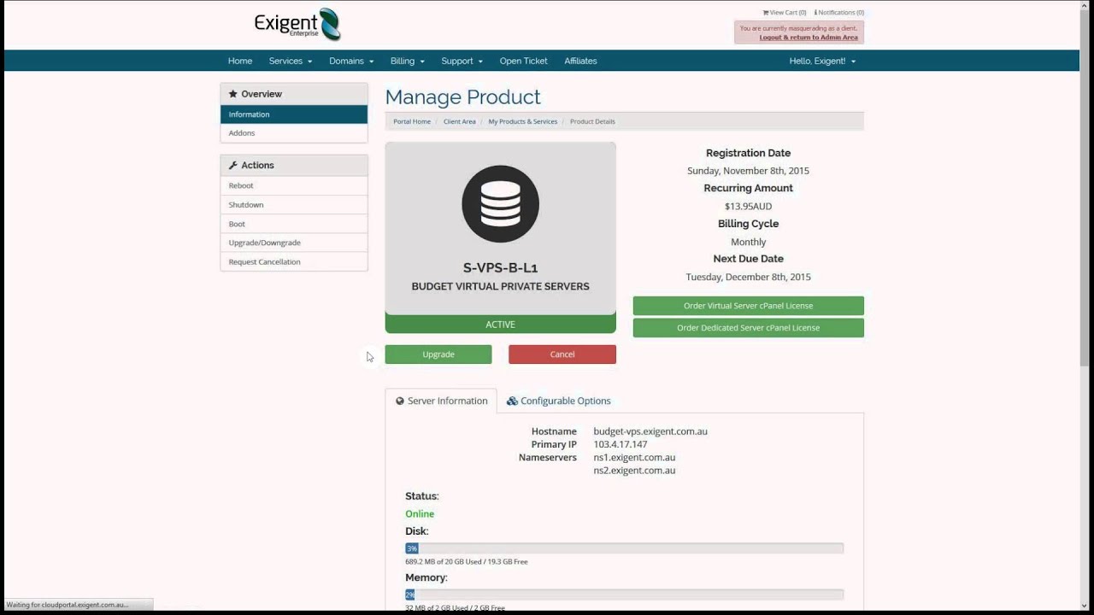Click the Disk usage progress bar
Viewport: 1094px width, 615px height.
[624, 548]
